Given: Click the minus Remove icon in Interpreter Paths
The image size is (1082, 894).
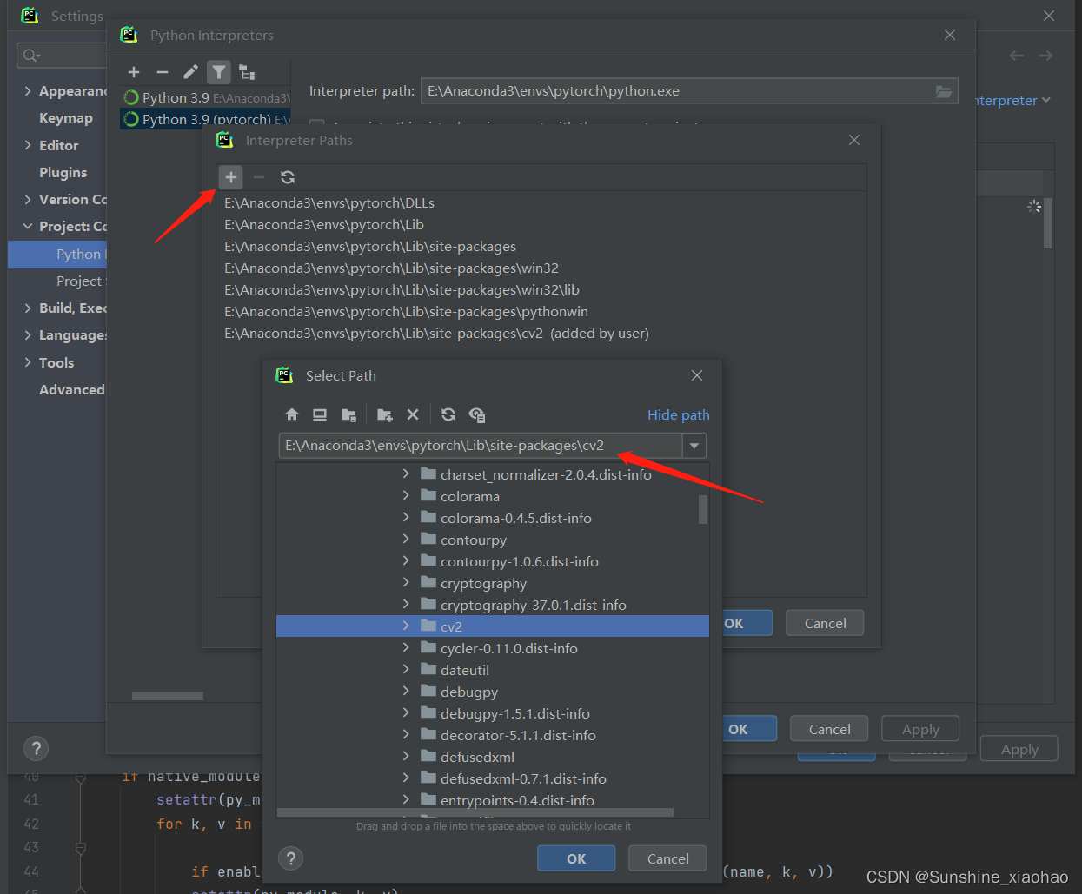Looking at the screenshot, I should click(259, 177).
